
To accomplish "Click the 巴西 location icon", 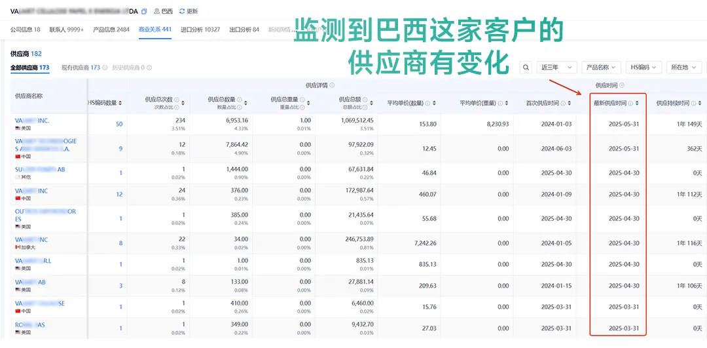I will (156, 11).
